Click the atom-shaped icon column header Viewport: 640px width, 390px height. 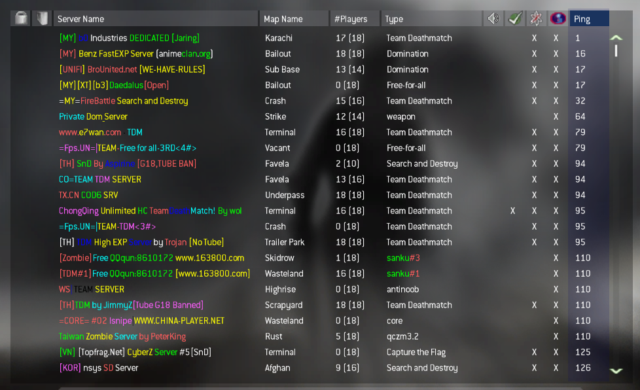point(535,18)
